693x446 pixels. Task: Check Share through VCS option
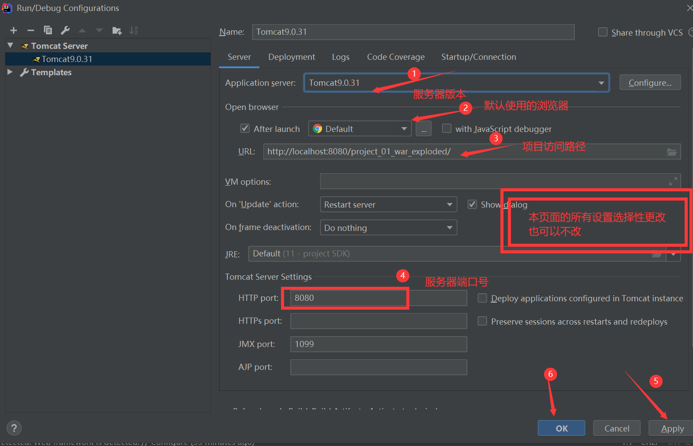point(603,32)
